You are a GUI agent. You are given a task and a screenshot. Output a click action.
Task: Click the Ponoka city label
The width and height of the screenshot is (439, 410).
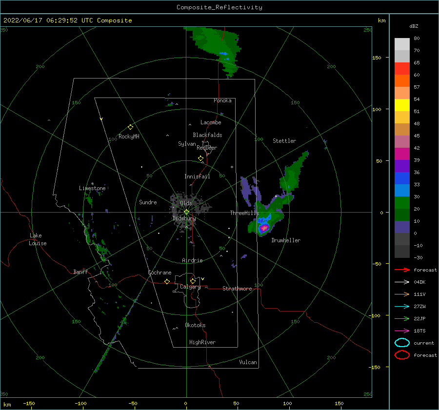pyautogui.click(x=222, y=100)
